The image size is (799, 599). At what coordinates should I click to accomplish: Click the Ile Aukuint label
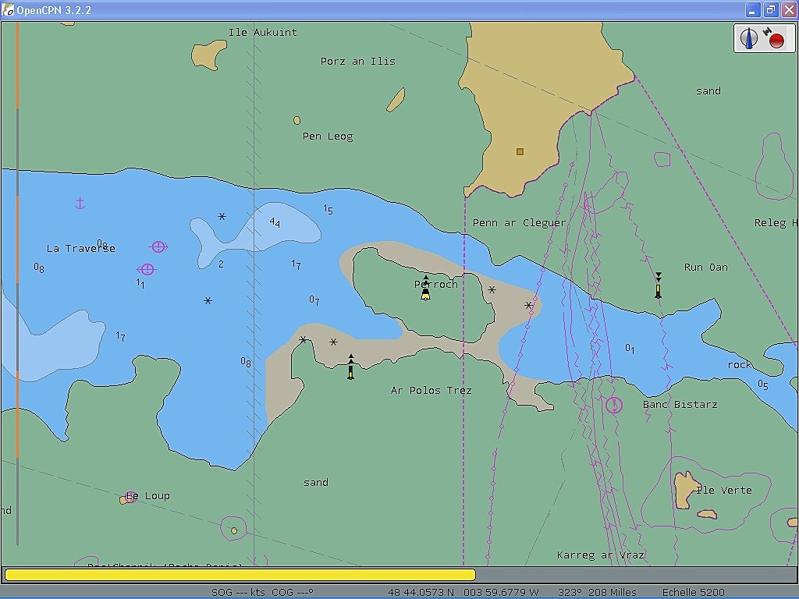tap(262, 32)
